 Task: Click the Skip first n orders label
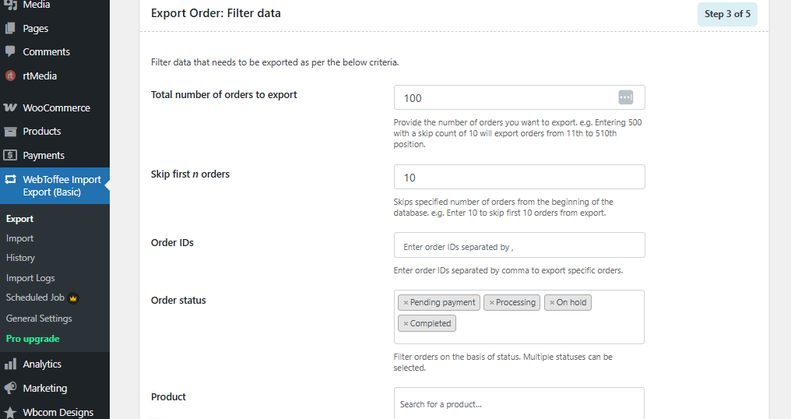pyautogui.click(x=190, y=174)
